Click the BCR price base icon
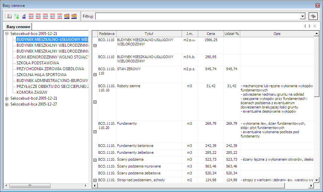Viewport: 323px width, 192px height. (x=52, y=16)
